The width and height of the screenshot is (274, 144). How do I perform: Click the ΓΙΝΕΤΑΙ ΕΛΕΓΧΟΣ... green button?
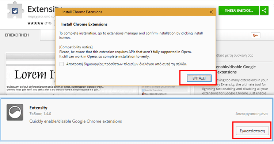click(x=239, y=11)
